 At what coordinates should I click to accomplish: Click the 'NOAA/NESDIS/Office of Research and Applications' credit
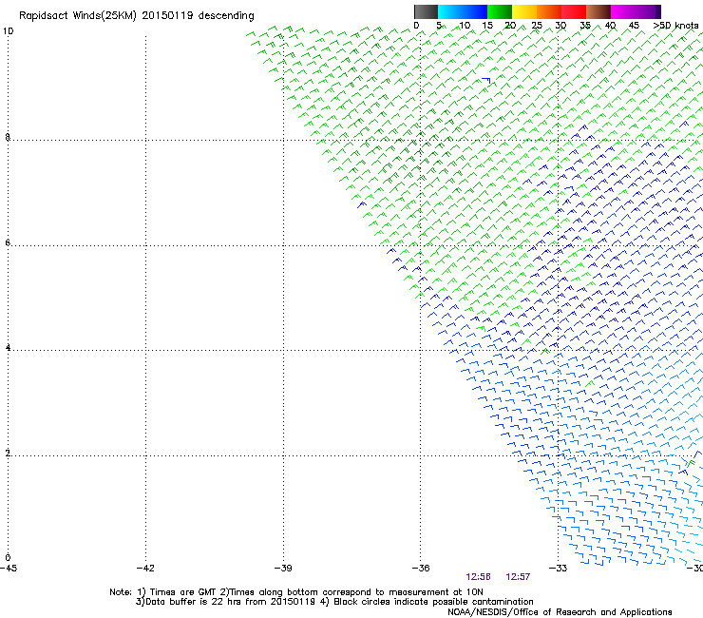tap(560, 612)
